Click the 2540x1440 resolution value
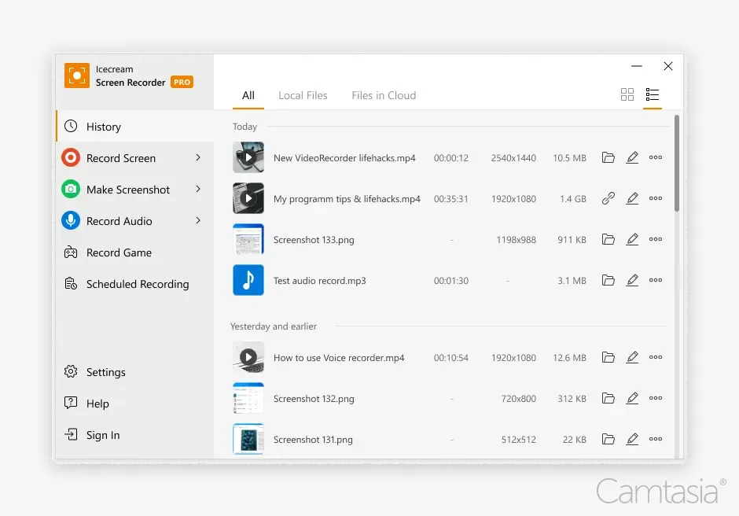 513,158
